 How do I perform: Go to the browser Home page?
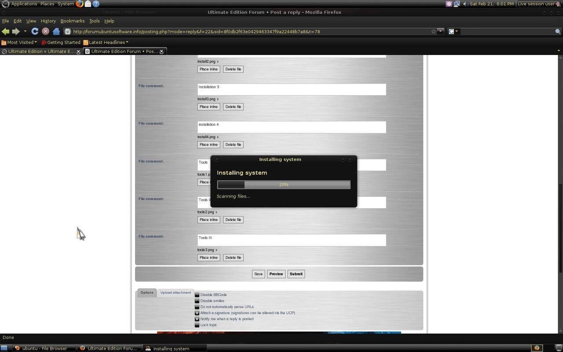[x=56, y=31]
